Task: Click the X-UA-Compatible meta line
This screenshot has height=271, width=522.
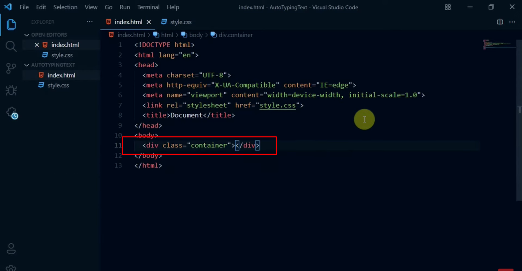Action: pos(249,85)
